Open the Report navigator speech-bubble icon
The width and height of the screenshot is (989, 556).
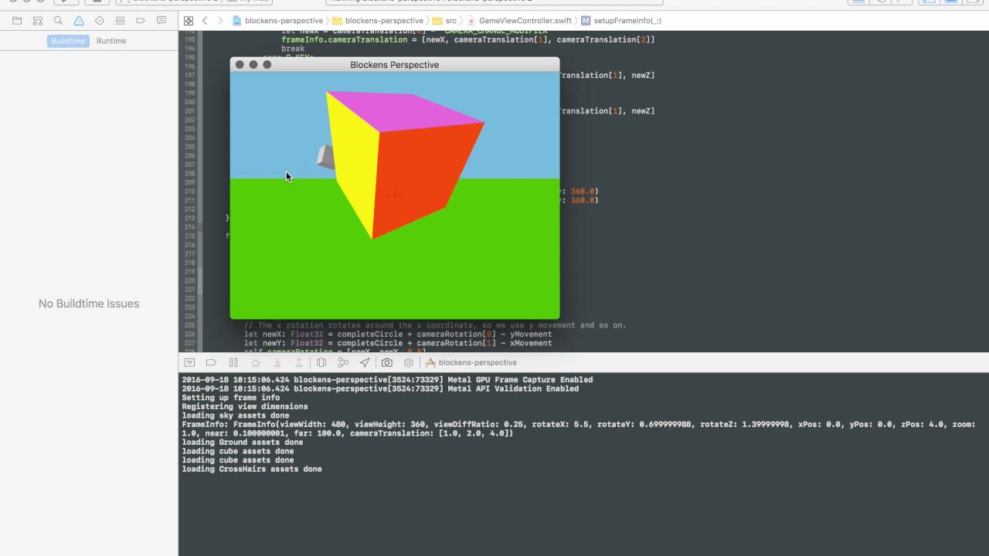tap(161, 21)
